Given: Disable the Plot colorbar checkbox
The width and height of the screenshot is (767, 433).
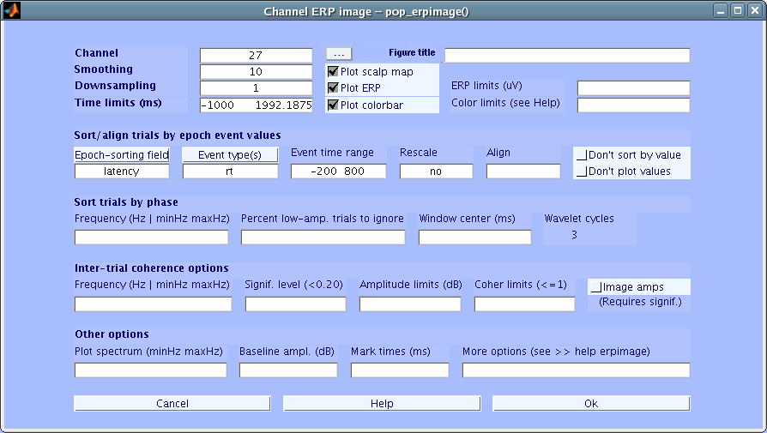Looking at the screenshot, I should [x=333, y=105].
